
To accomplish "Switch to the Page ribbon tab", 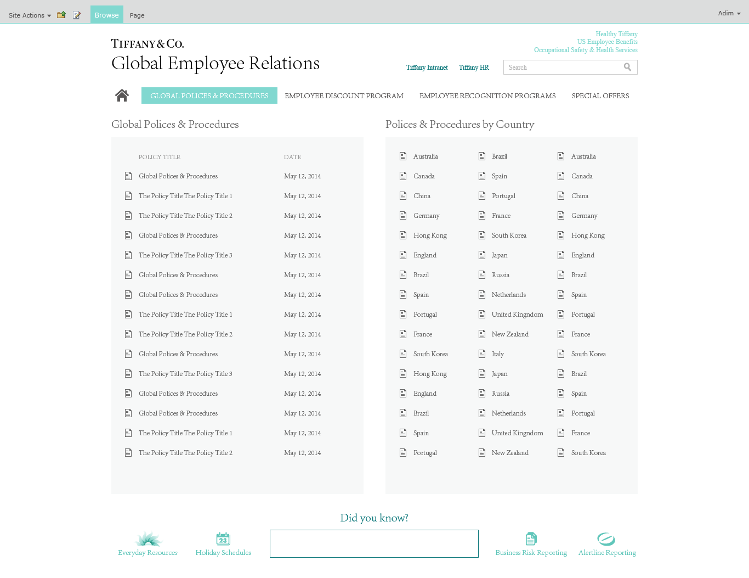I will 137,15.
